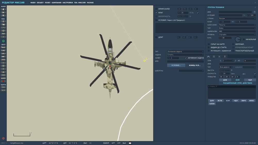
Task: Click the new mission icon under ФАЙЛ
Action: (3, 9)
